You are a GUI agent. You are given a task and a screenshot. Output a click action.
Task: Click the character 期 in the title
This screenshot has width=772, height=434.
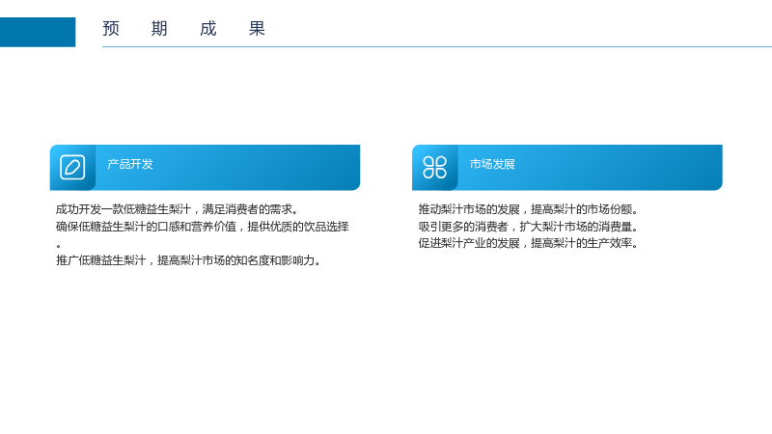159,29
